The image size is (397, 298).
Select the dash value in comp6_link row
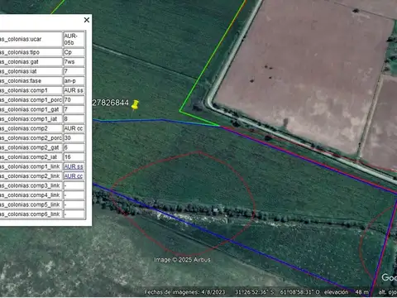(65, 214)
